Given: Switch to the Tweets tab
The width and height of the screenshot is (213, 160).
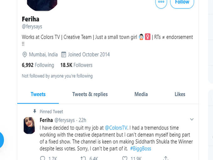Looking at the screenshot, I should coord(38,94).
